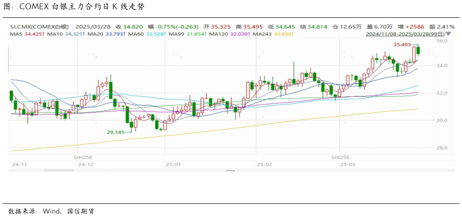
Task: Click the 36.0 price axis label
Action: [442, 41]
